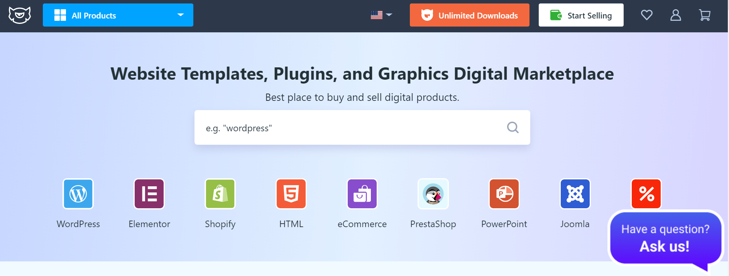Open the user account icon
The width and height of the screenshot is (729, 276).
coord(676,15)
